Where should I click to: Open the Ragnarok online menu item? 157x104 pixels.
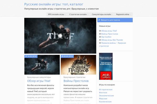pos(123,15)
